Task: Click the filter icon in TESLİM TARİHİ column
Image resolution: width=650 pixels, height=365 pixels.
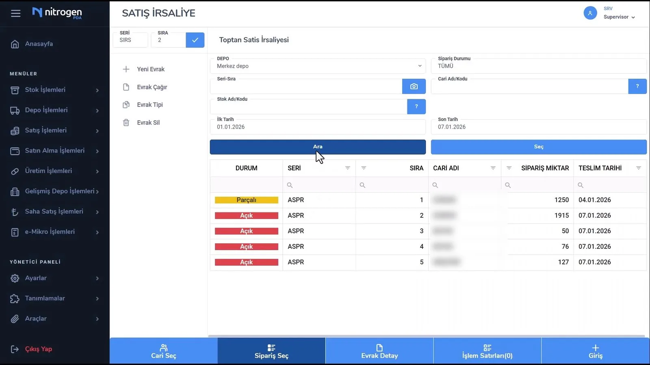Action: pos(638,168)
